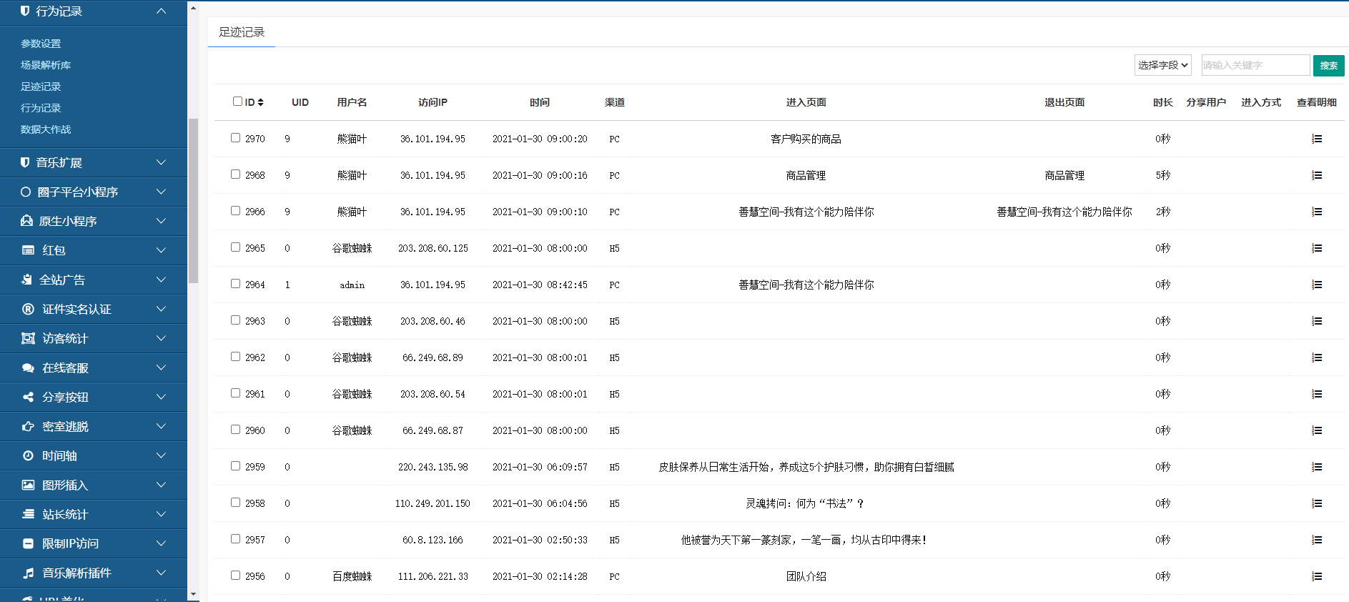The image size is (1349, 602).
Task: Click the 在线客服 chat bubble icon
Action: click(x=28, y=367)
